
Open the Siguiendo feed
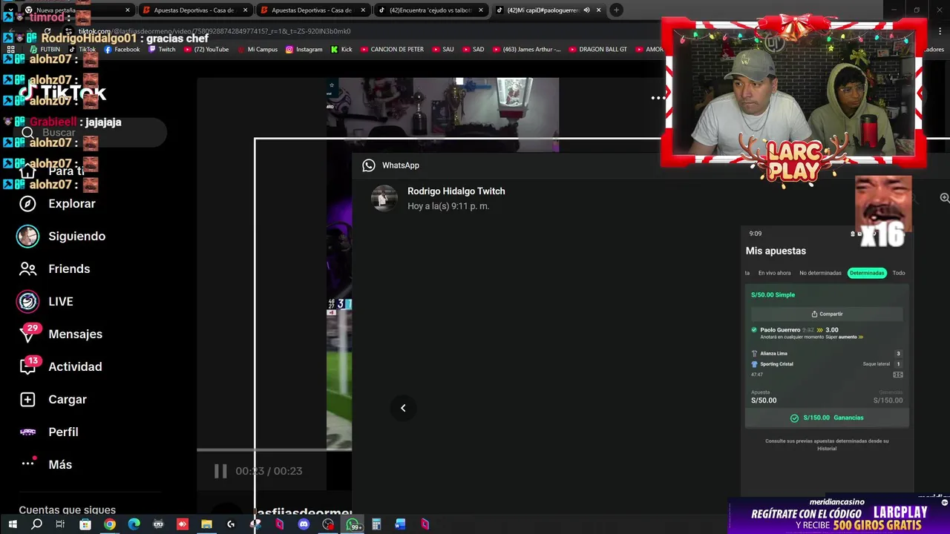(x=62, y=236)
